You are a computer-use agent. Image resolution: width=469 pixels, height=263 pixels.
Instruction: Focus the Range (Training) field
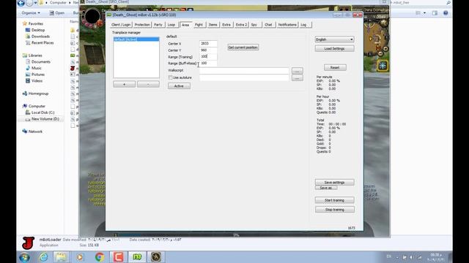(x=208, y=57)
